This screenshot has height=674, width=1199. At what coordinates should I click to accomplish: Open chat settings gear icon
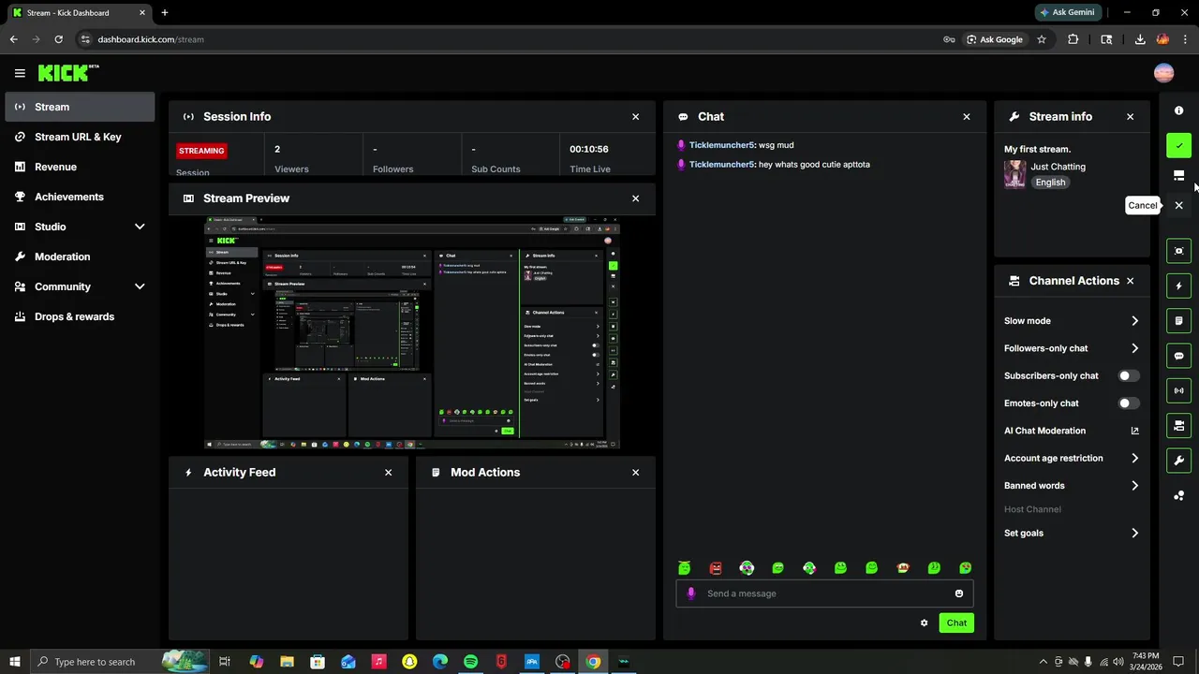[x=924, y=623]
